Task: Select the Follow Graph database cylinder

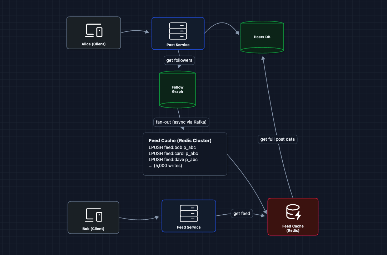Action: pyautogui.click(x=178, y=89)
